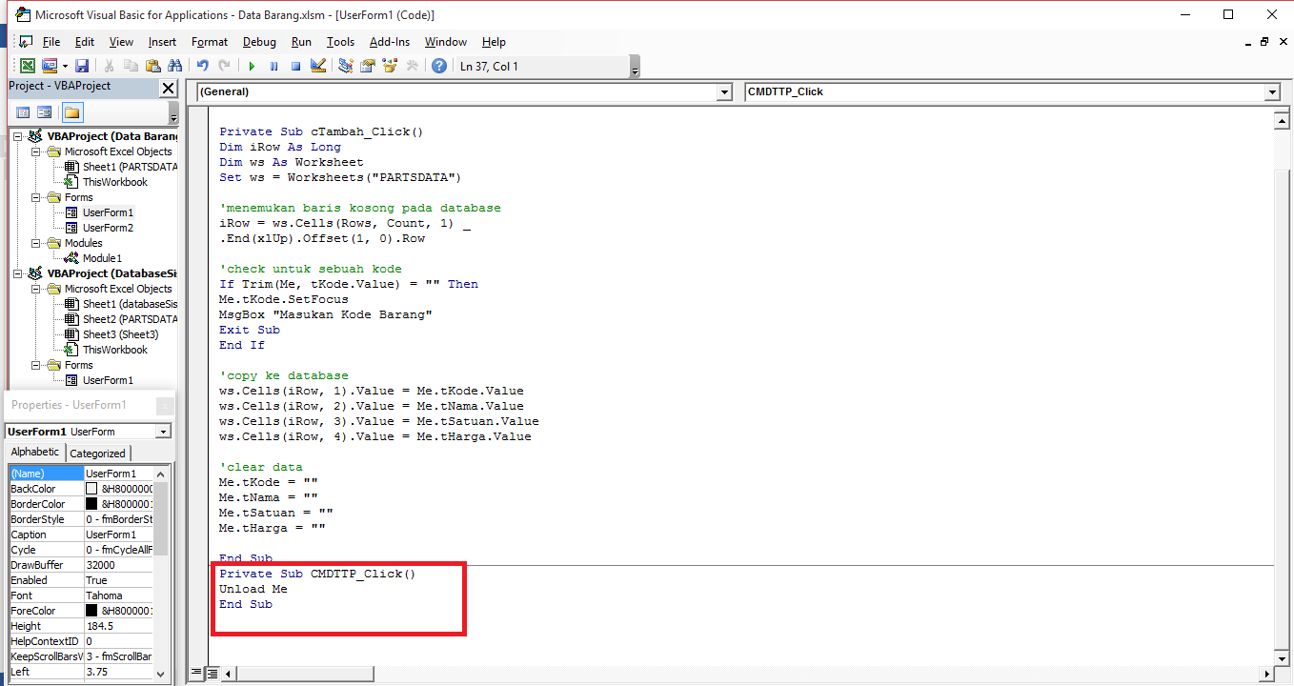Open the procedure dropdown showing CMDTTP_Click
The width and height of the screenshot is (1294, 686).
[x=1271, y=91]
